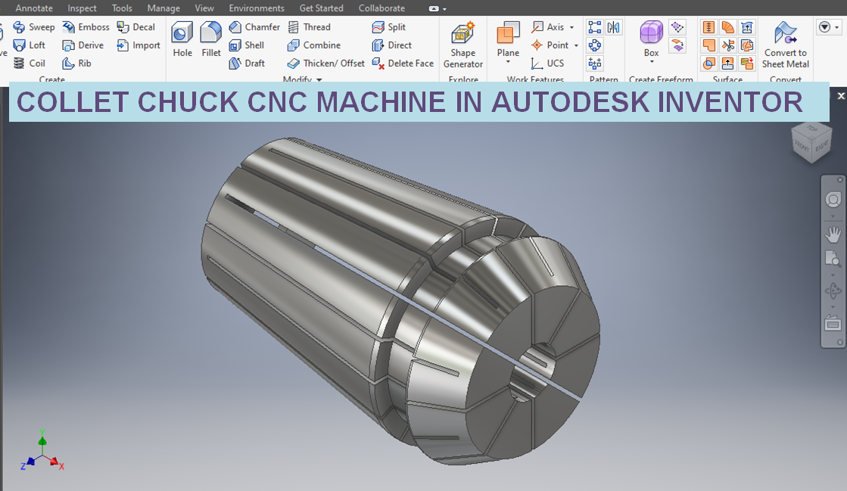Expand the Orbit options arrow in navigation bar

coord(833,307)
